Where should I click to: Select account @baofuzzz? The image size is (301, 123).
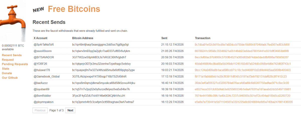coord(41,83)
